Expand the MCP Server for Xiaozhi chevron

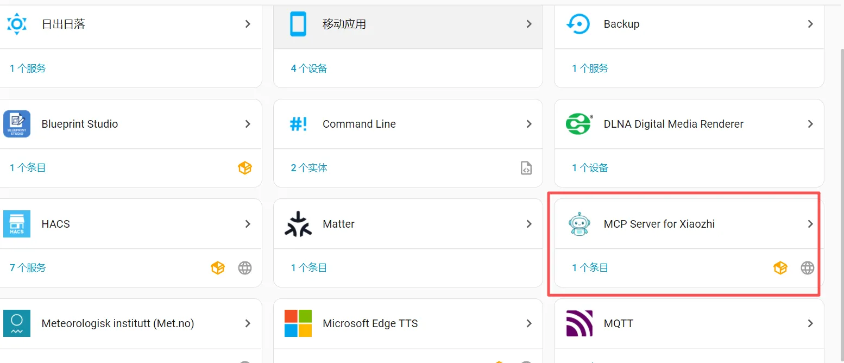point(810,224)
